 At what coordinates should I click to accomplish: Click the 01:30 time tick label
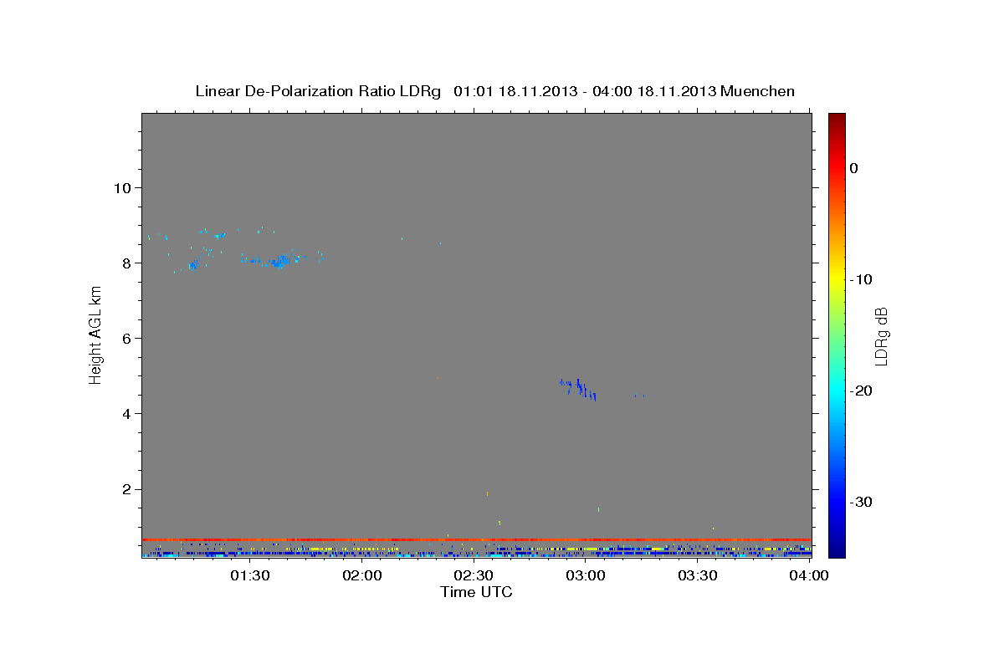[249, 575]
